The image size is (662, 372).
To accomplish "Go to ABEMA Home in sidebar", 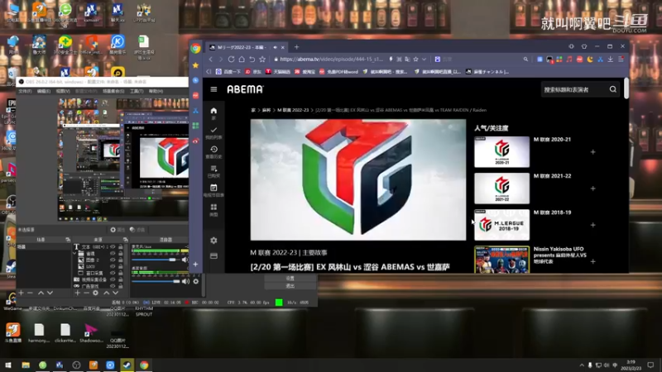I will (213, 111).
